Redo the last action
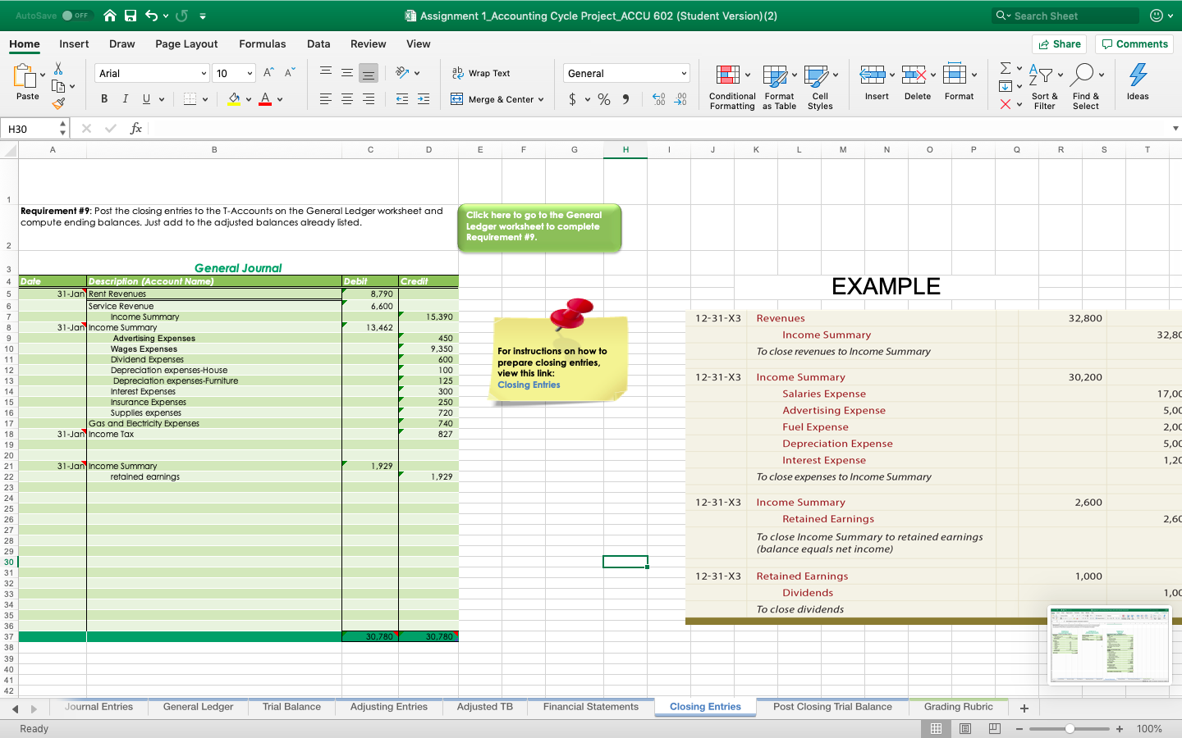The image size is (1182, 738). pyautogui.click(x=181, y=16)
